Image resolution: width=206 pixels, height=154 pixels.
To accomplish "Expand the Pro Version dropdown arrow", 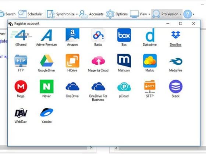I will click(181, 14).
